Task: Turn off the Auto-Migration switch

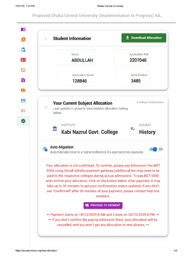Action: tap(153, 149)
